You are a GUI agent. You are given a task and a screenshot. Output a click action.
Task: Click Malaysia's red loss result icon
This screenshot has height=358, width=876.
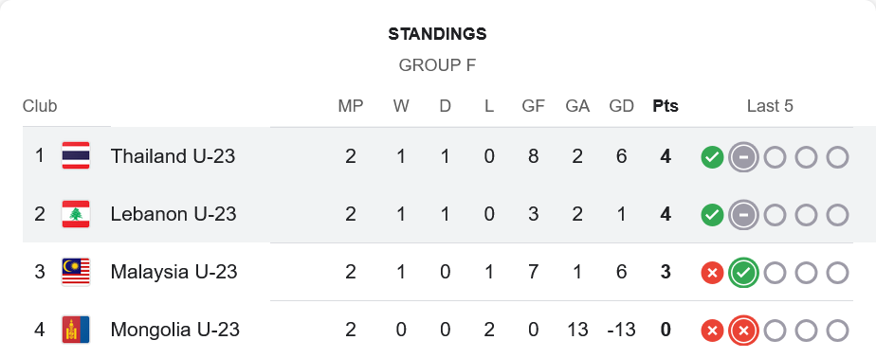point(712,273)
